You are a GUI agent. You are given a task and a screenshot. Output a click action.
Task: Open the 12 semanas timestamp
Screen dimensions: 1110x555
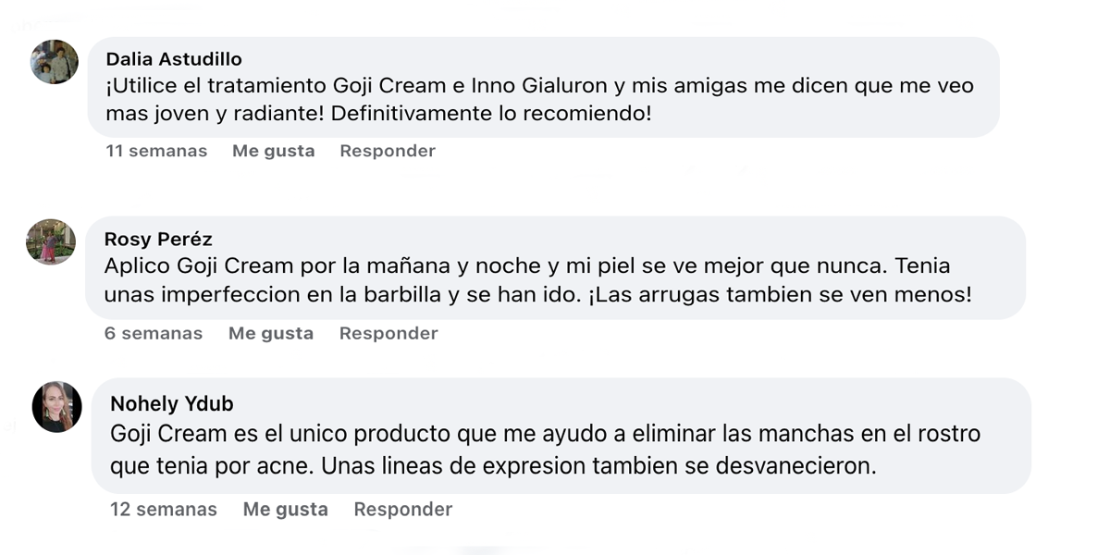point(164,509)
